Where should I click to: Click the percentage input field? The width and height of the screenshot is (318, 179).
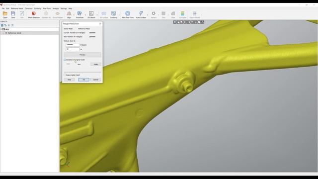(73, 49)
